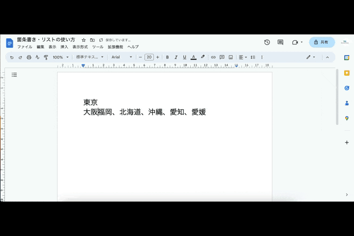Click the print icon

point(29,57)
